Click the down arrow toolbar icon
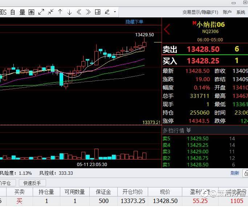The height and width of the screenshot is (207, 248). 69,12
